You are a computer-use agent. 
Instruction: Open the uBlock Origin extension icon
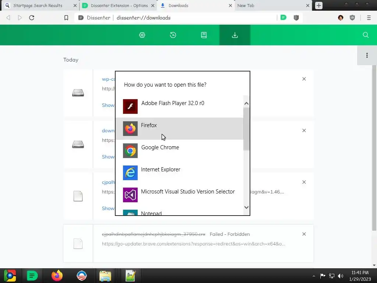(x=352, y=18)
